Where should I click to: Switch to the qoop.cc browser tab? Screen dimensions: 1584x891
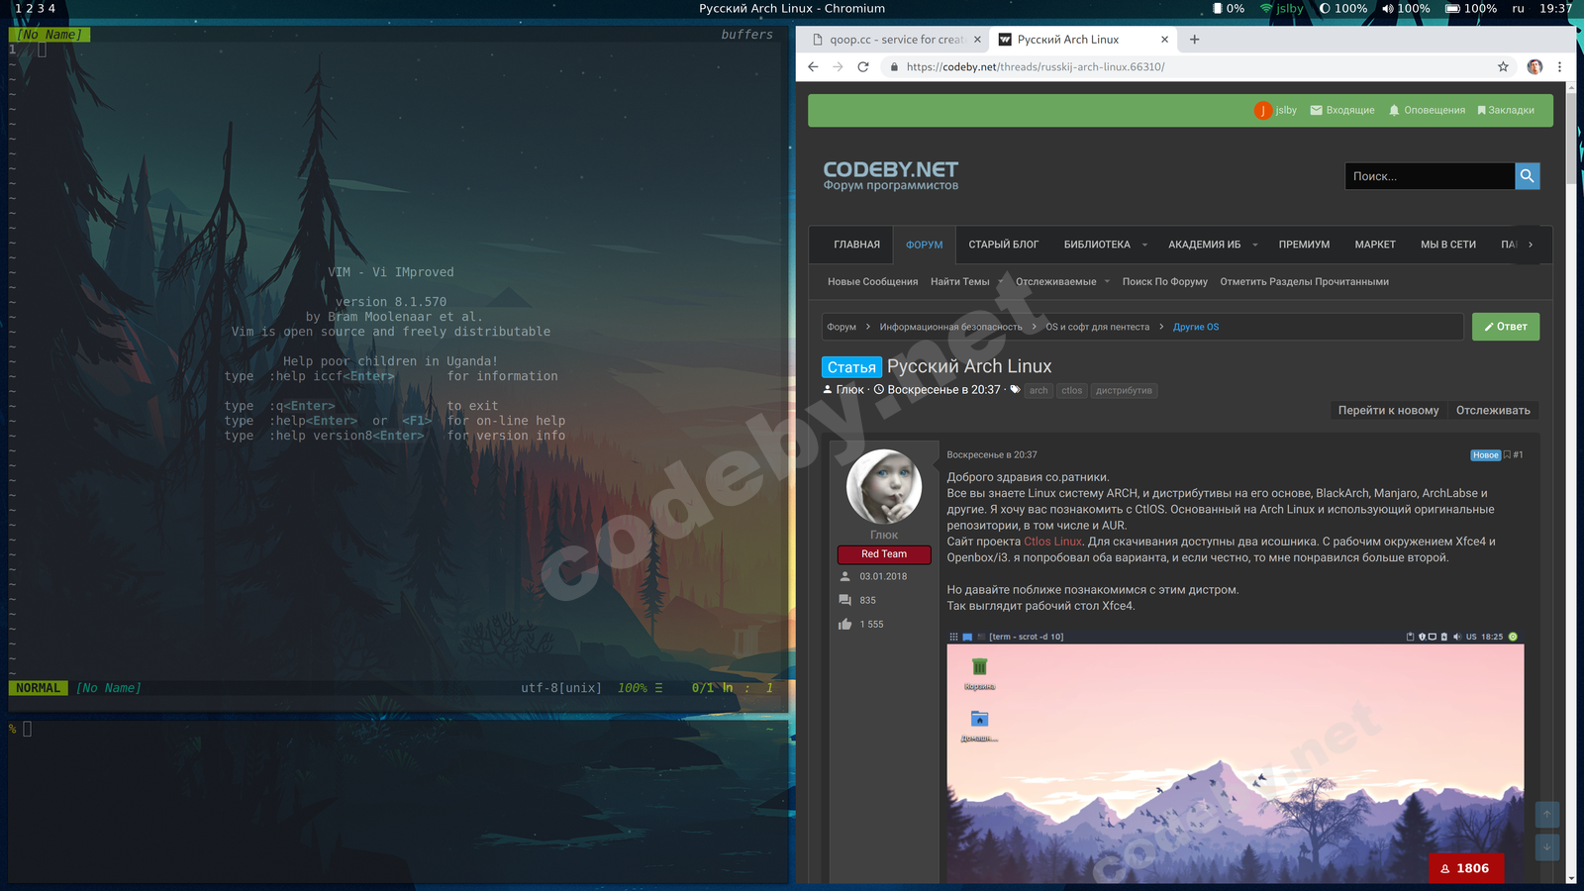(896, 40)
